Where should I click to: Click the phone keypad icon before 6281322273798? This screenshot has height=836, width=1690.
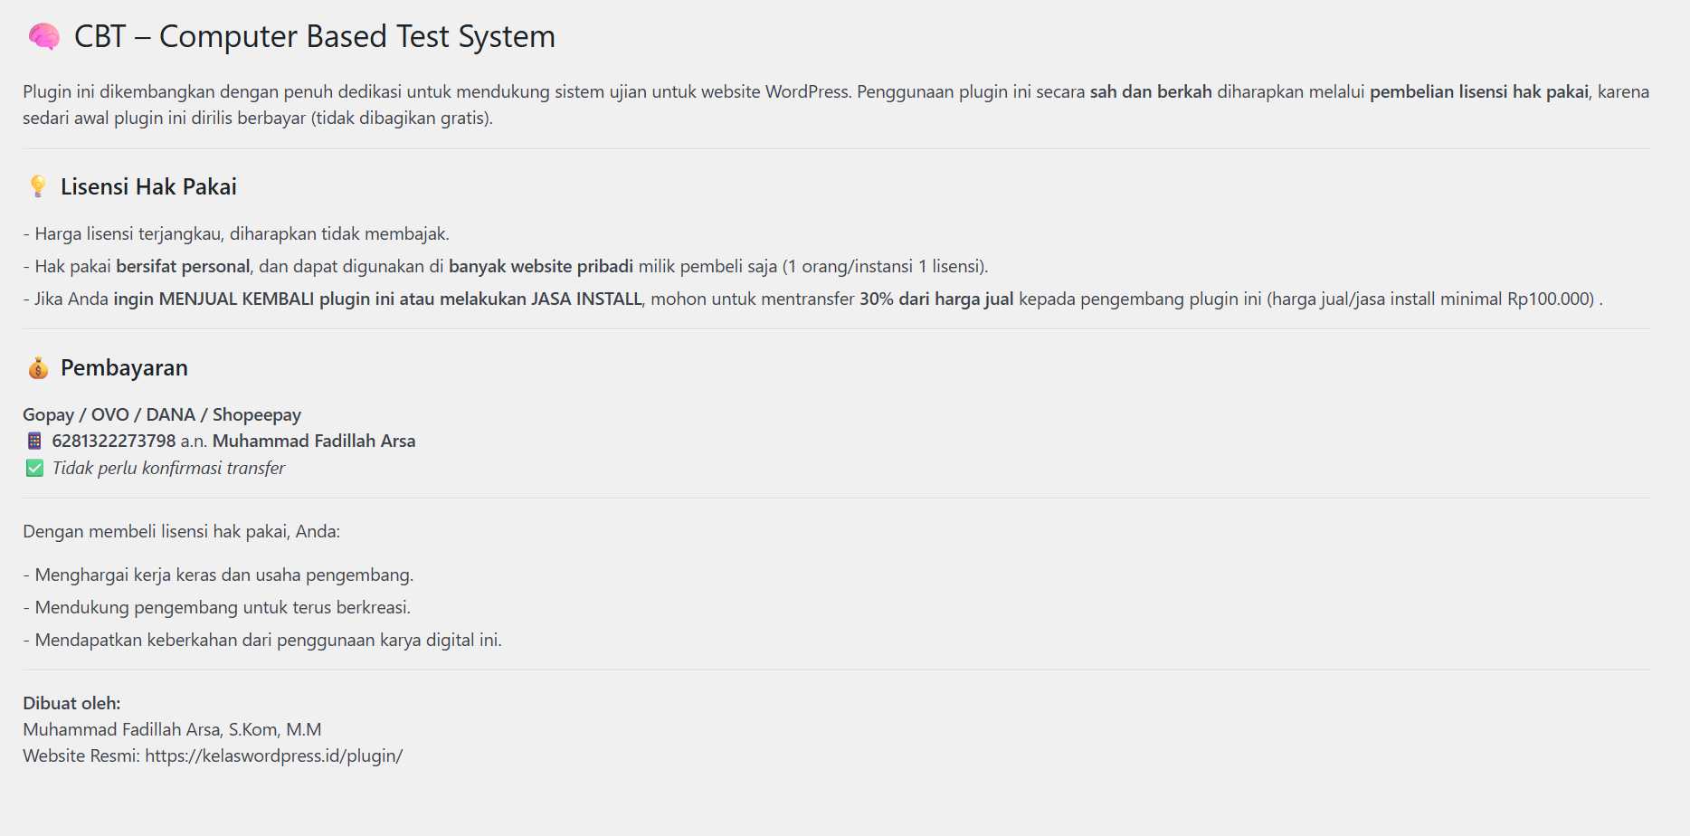pyautogui.click(x=34, y=442)
